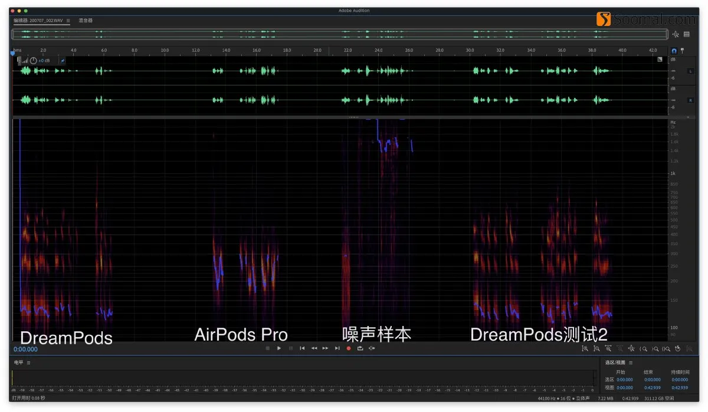
Task: Click the dimmed Zoom Out Time icon
Action: pyautogui.click(x=619, y=348)
